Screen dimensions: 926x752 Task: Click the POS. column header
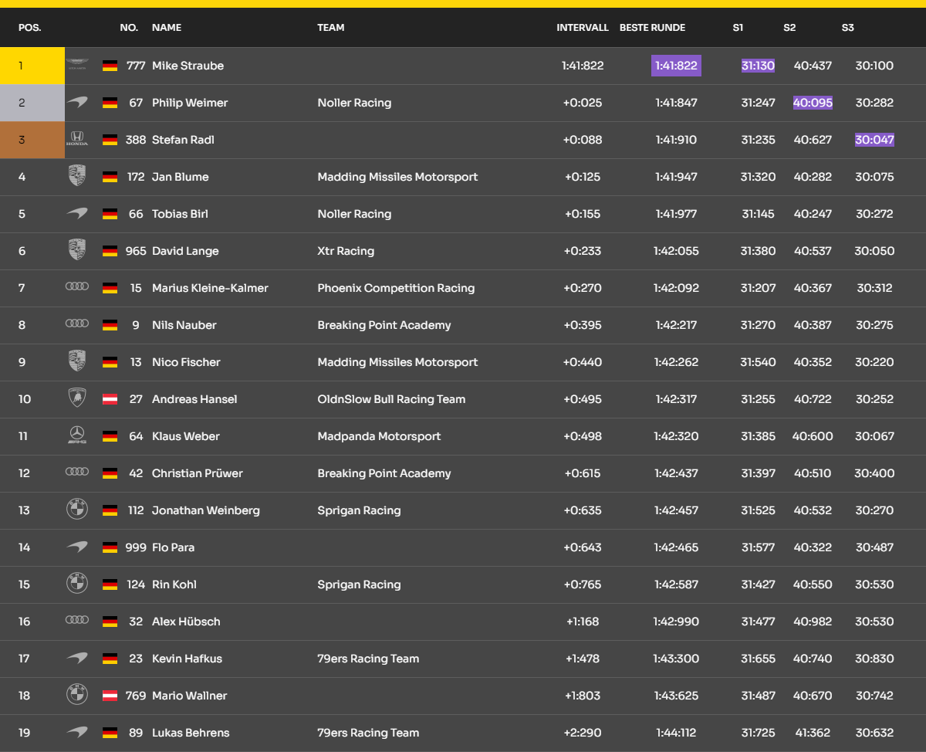point(30,28)
